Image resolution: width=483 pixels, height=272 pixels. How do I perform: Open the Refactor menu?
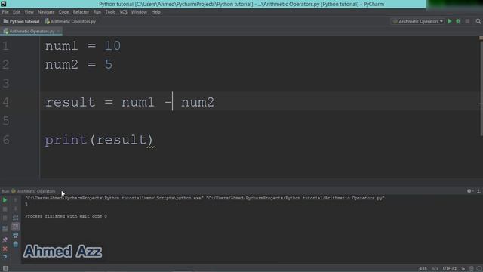(81, 12)
